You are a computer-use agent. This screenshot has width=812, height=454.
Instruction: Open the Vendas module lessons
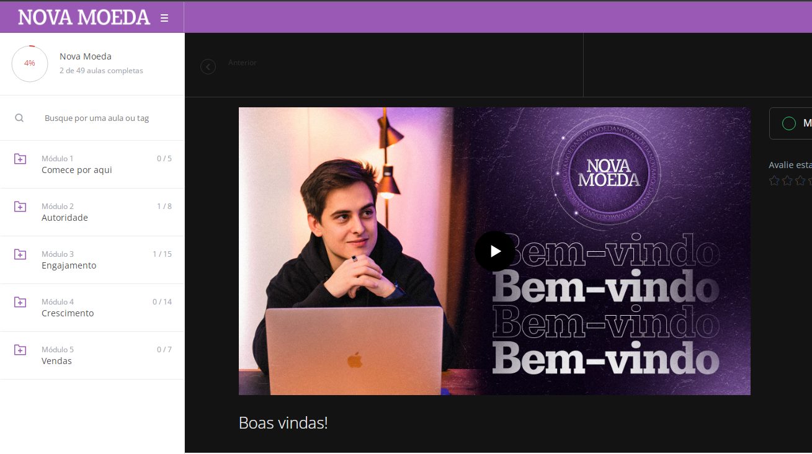point(92,355)
